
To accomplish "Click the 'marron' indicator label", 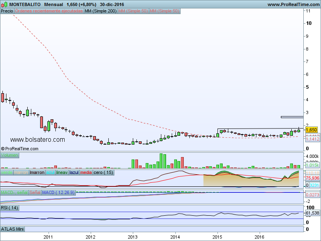I will click(21, 173).
